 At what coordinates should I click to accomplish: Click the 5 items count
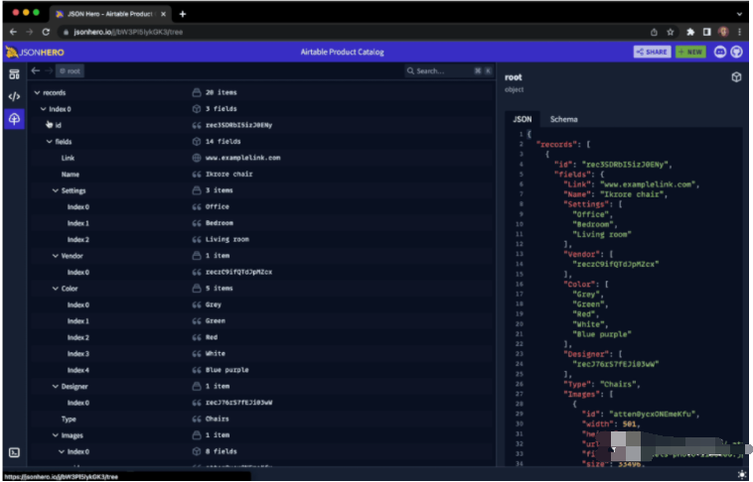coord(219,289)
